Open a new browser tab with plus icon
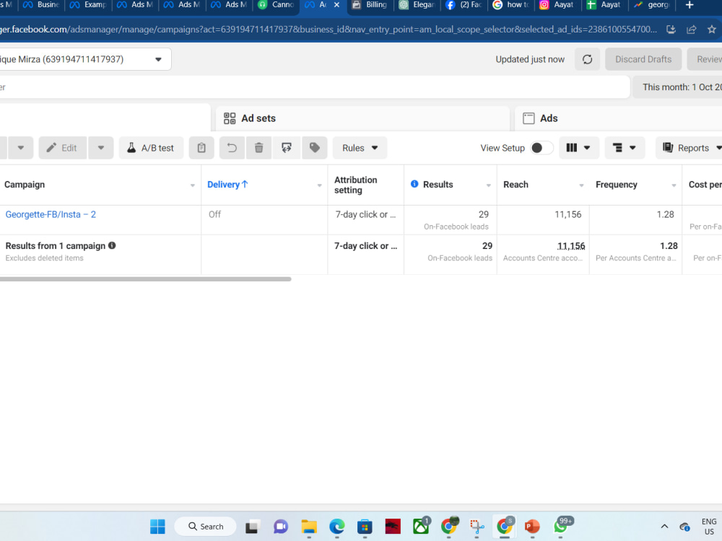This screenshot has height=541, width=722. point(690,5)
